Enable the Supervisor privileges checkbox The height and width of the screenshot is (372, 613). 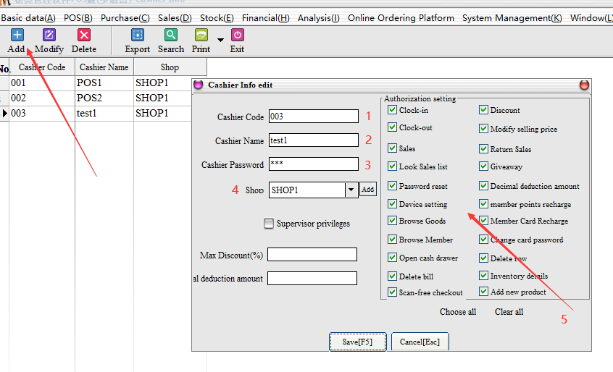click(270, 224)
